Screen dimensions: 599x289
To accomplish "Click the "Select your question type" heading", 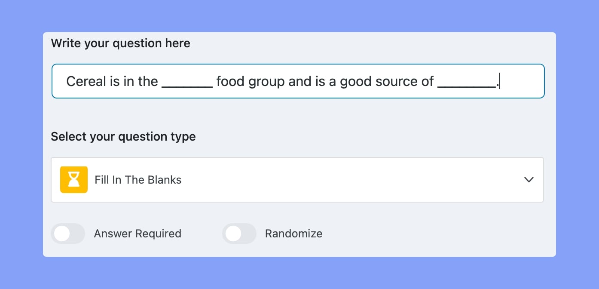I will (123, 137).
